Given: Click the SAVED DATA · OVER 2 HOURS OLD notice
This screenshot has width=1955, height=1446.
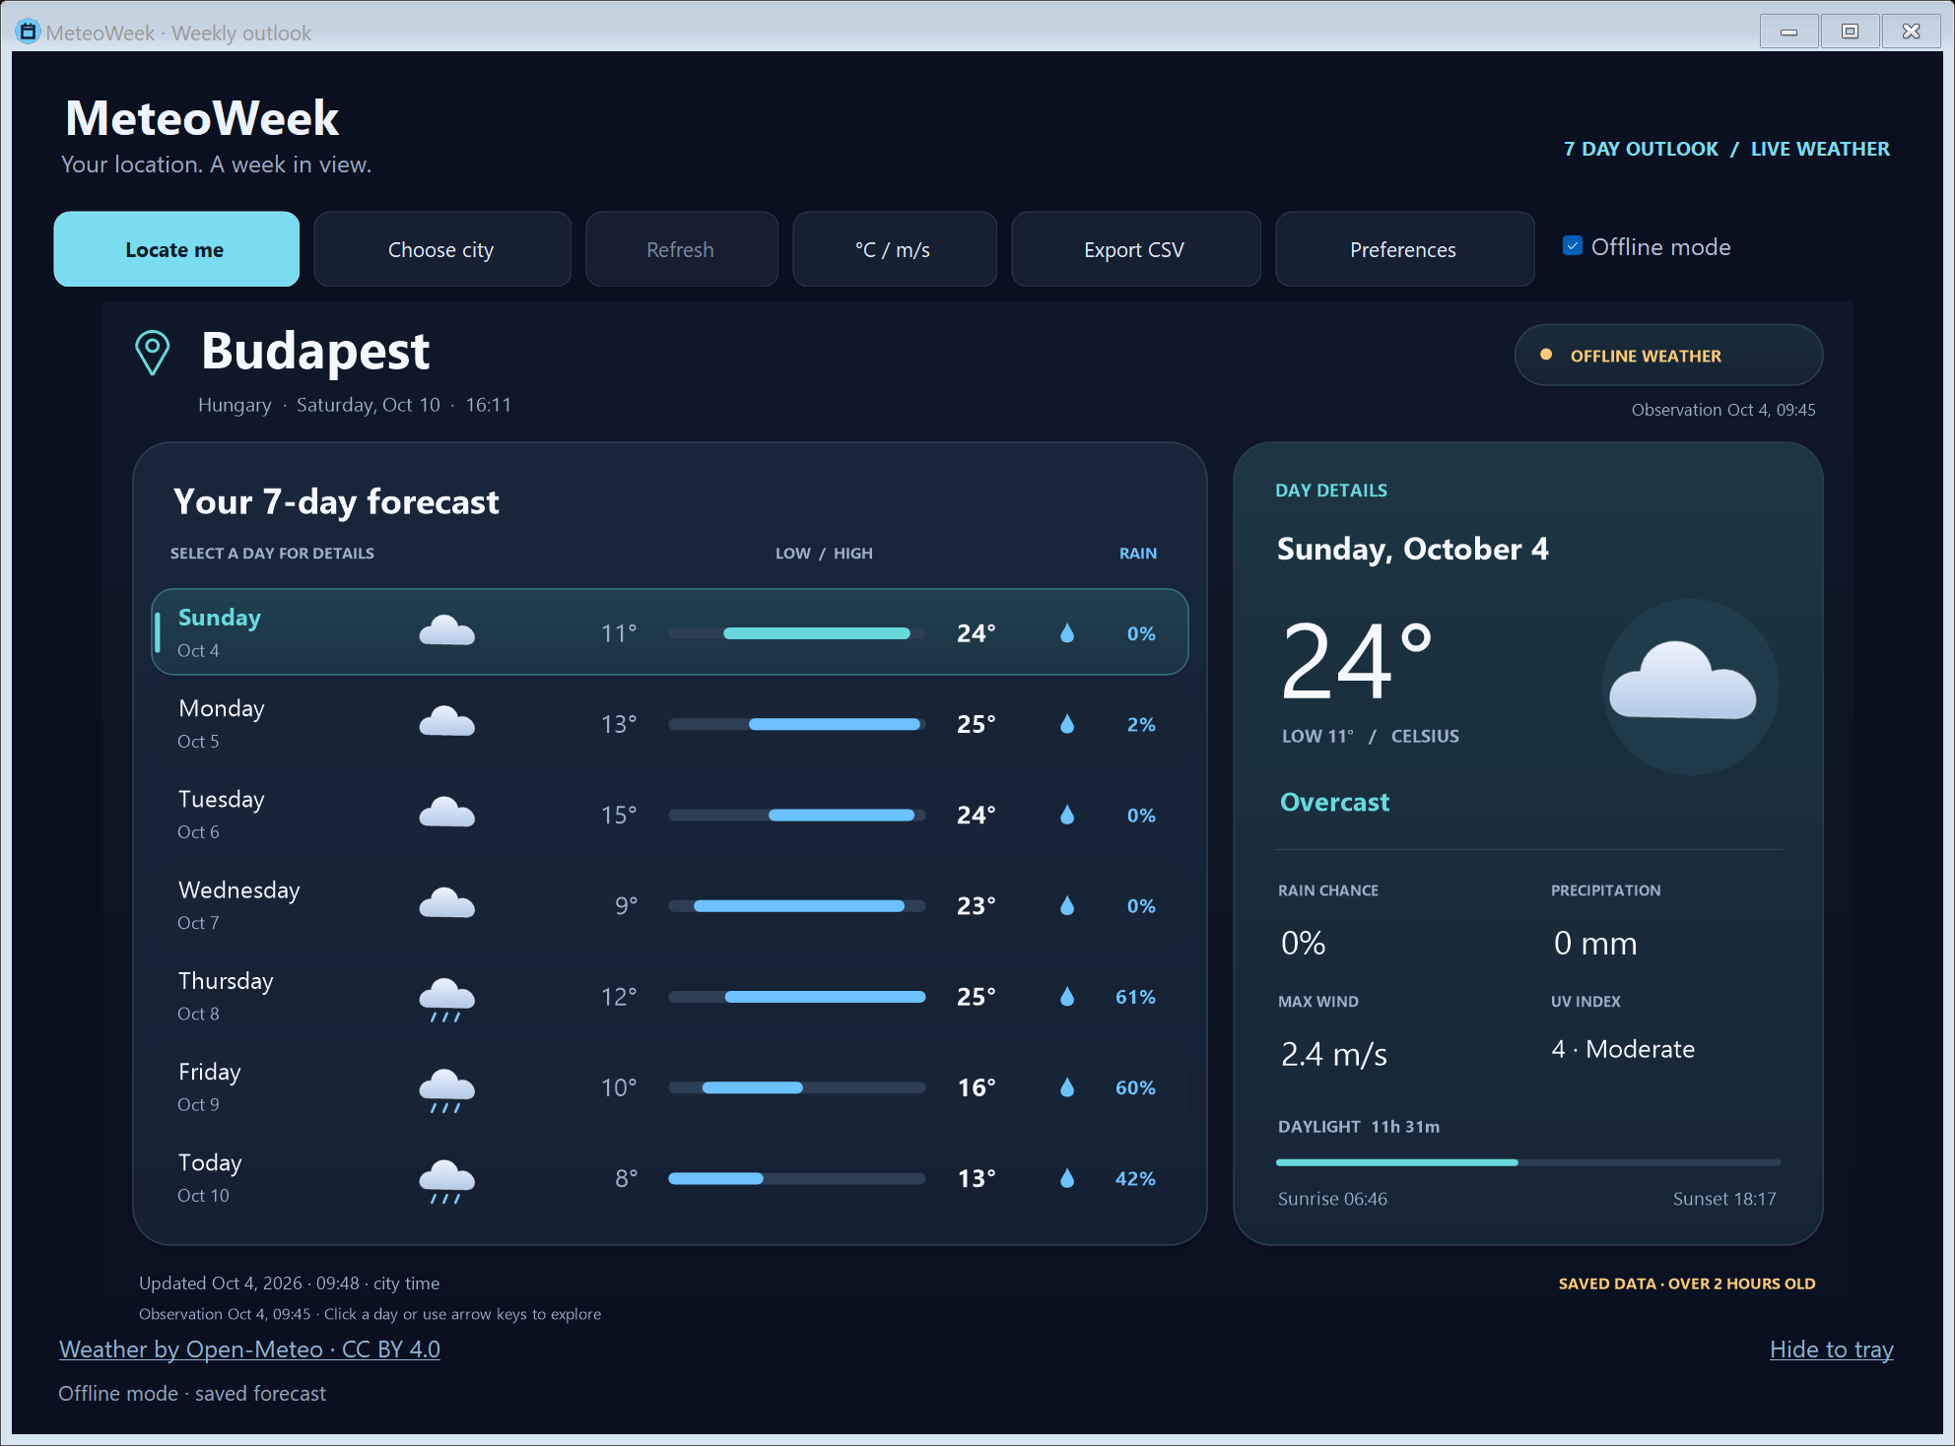Looking at the screenshot, I should click(x=1687, y=1283).
